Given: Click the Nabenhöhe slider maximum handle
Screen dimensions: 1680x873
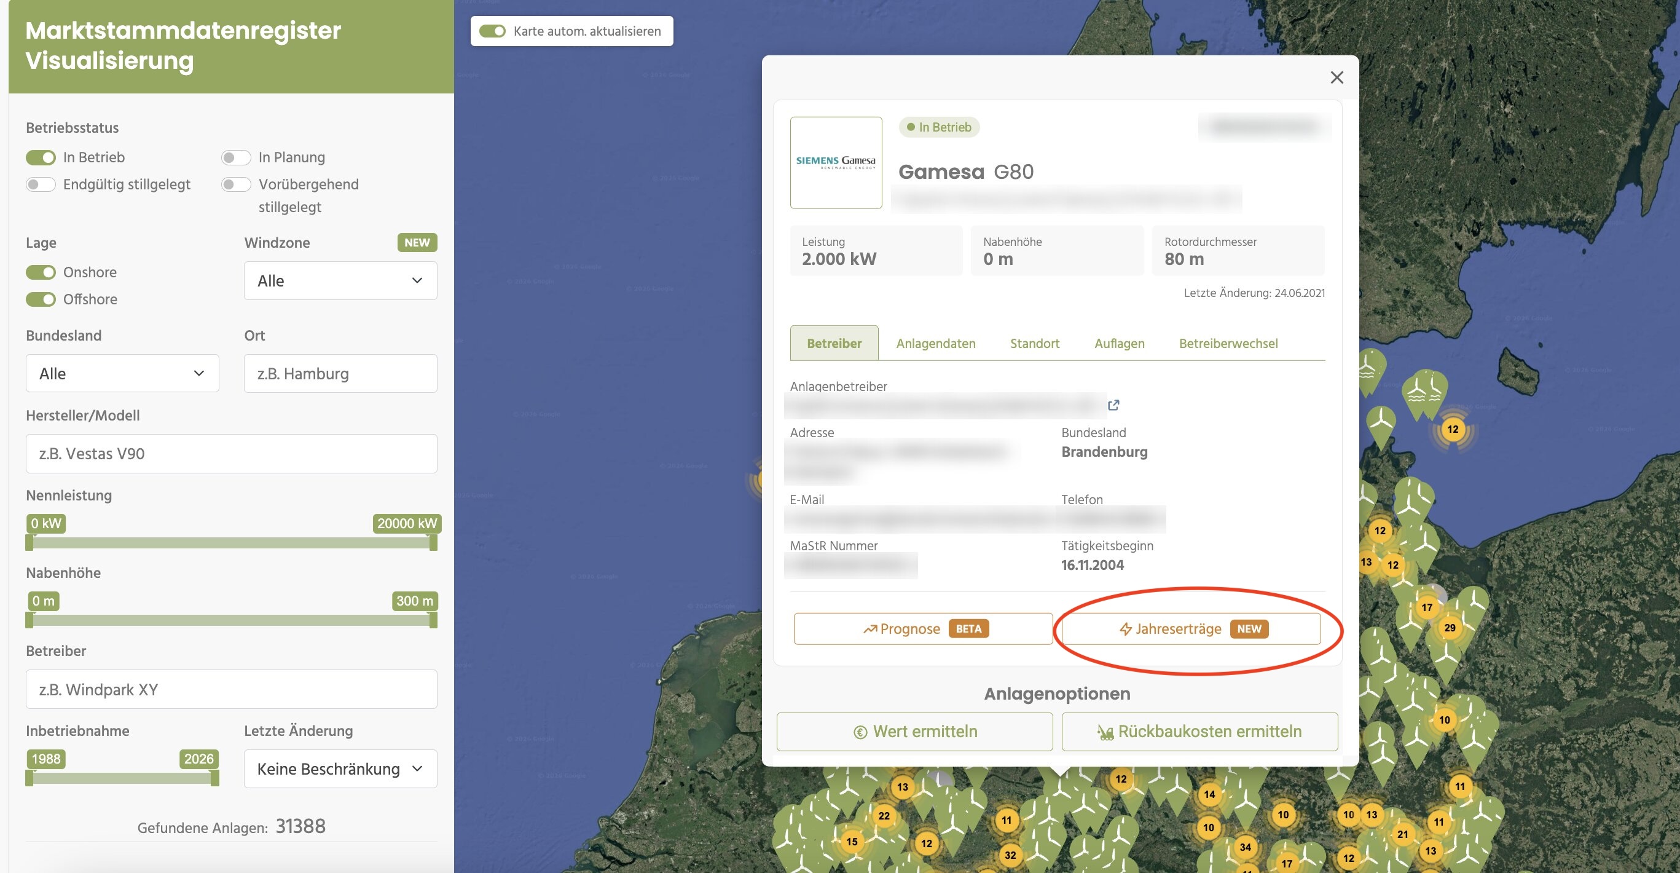Looking at the screenshot, I should pyautogui.click(x=433, y=620).
